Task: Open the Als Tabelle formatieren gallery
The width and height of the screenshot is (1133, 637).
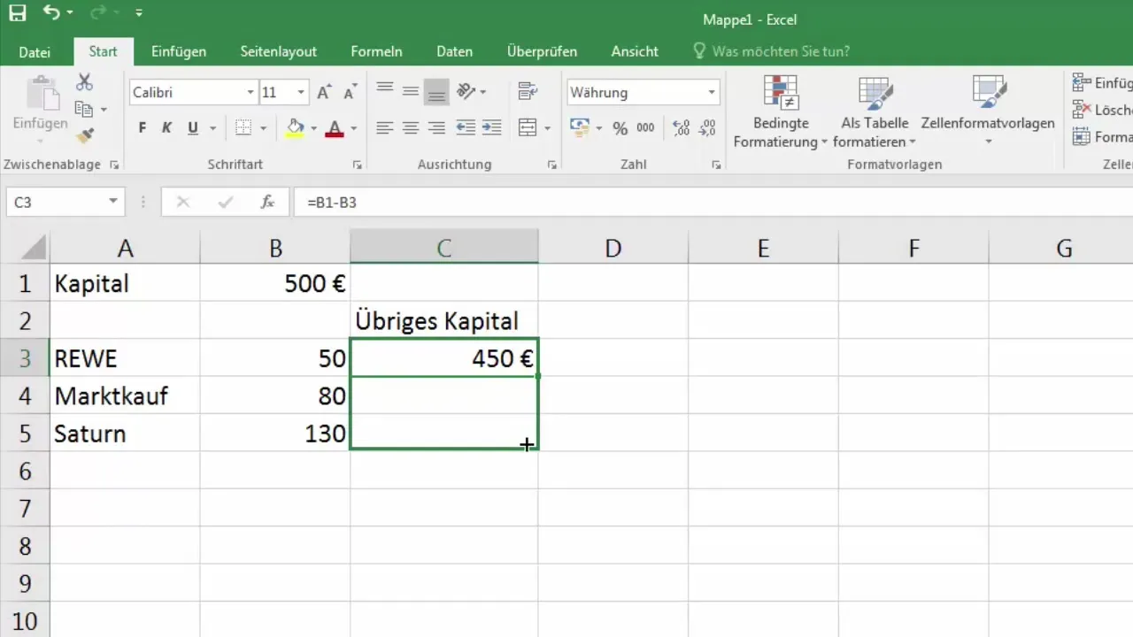Action: click(875, 111)
